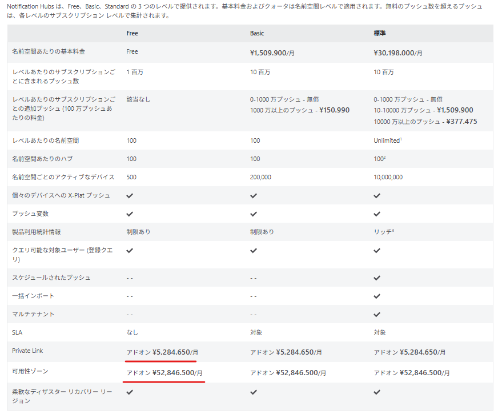The width and height of the screenshot is (502, 414).
Task: Click Free 'アドオン ¥52,846.500/月' 可用性ゾーン price
Action: tap(164, 373)
